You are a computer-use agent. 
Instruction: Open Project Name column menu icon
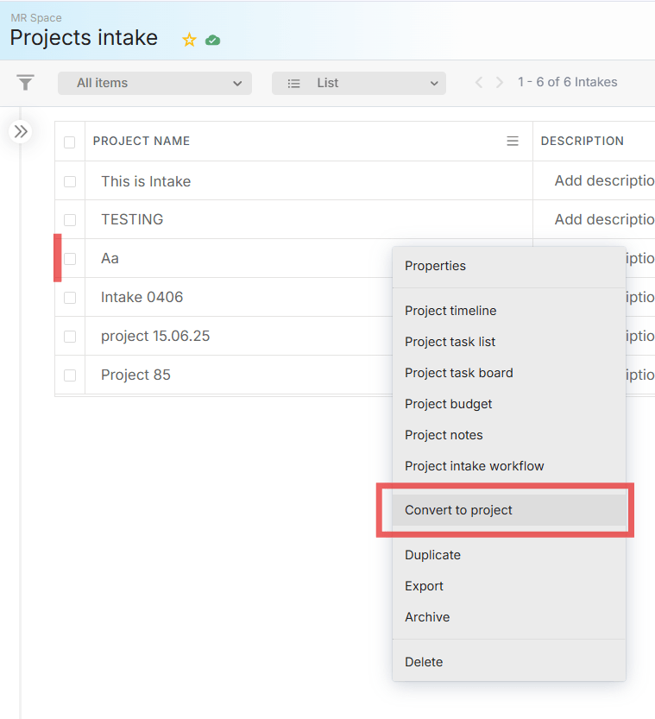(513, 142)
